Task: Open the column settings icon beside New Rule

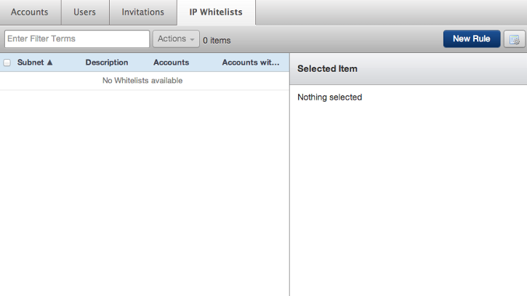Action: (514, 39)
